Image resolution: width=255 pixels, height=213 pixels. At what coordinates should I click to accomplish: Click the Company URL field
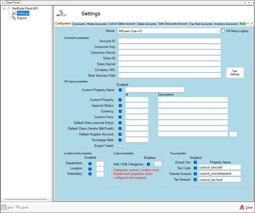pyautogui.click(x=169, y=70)
